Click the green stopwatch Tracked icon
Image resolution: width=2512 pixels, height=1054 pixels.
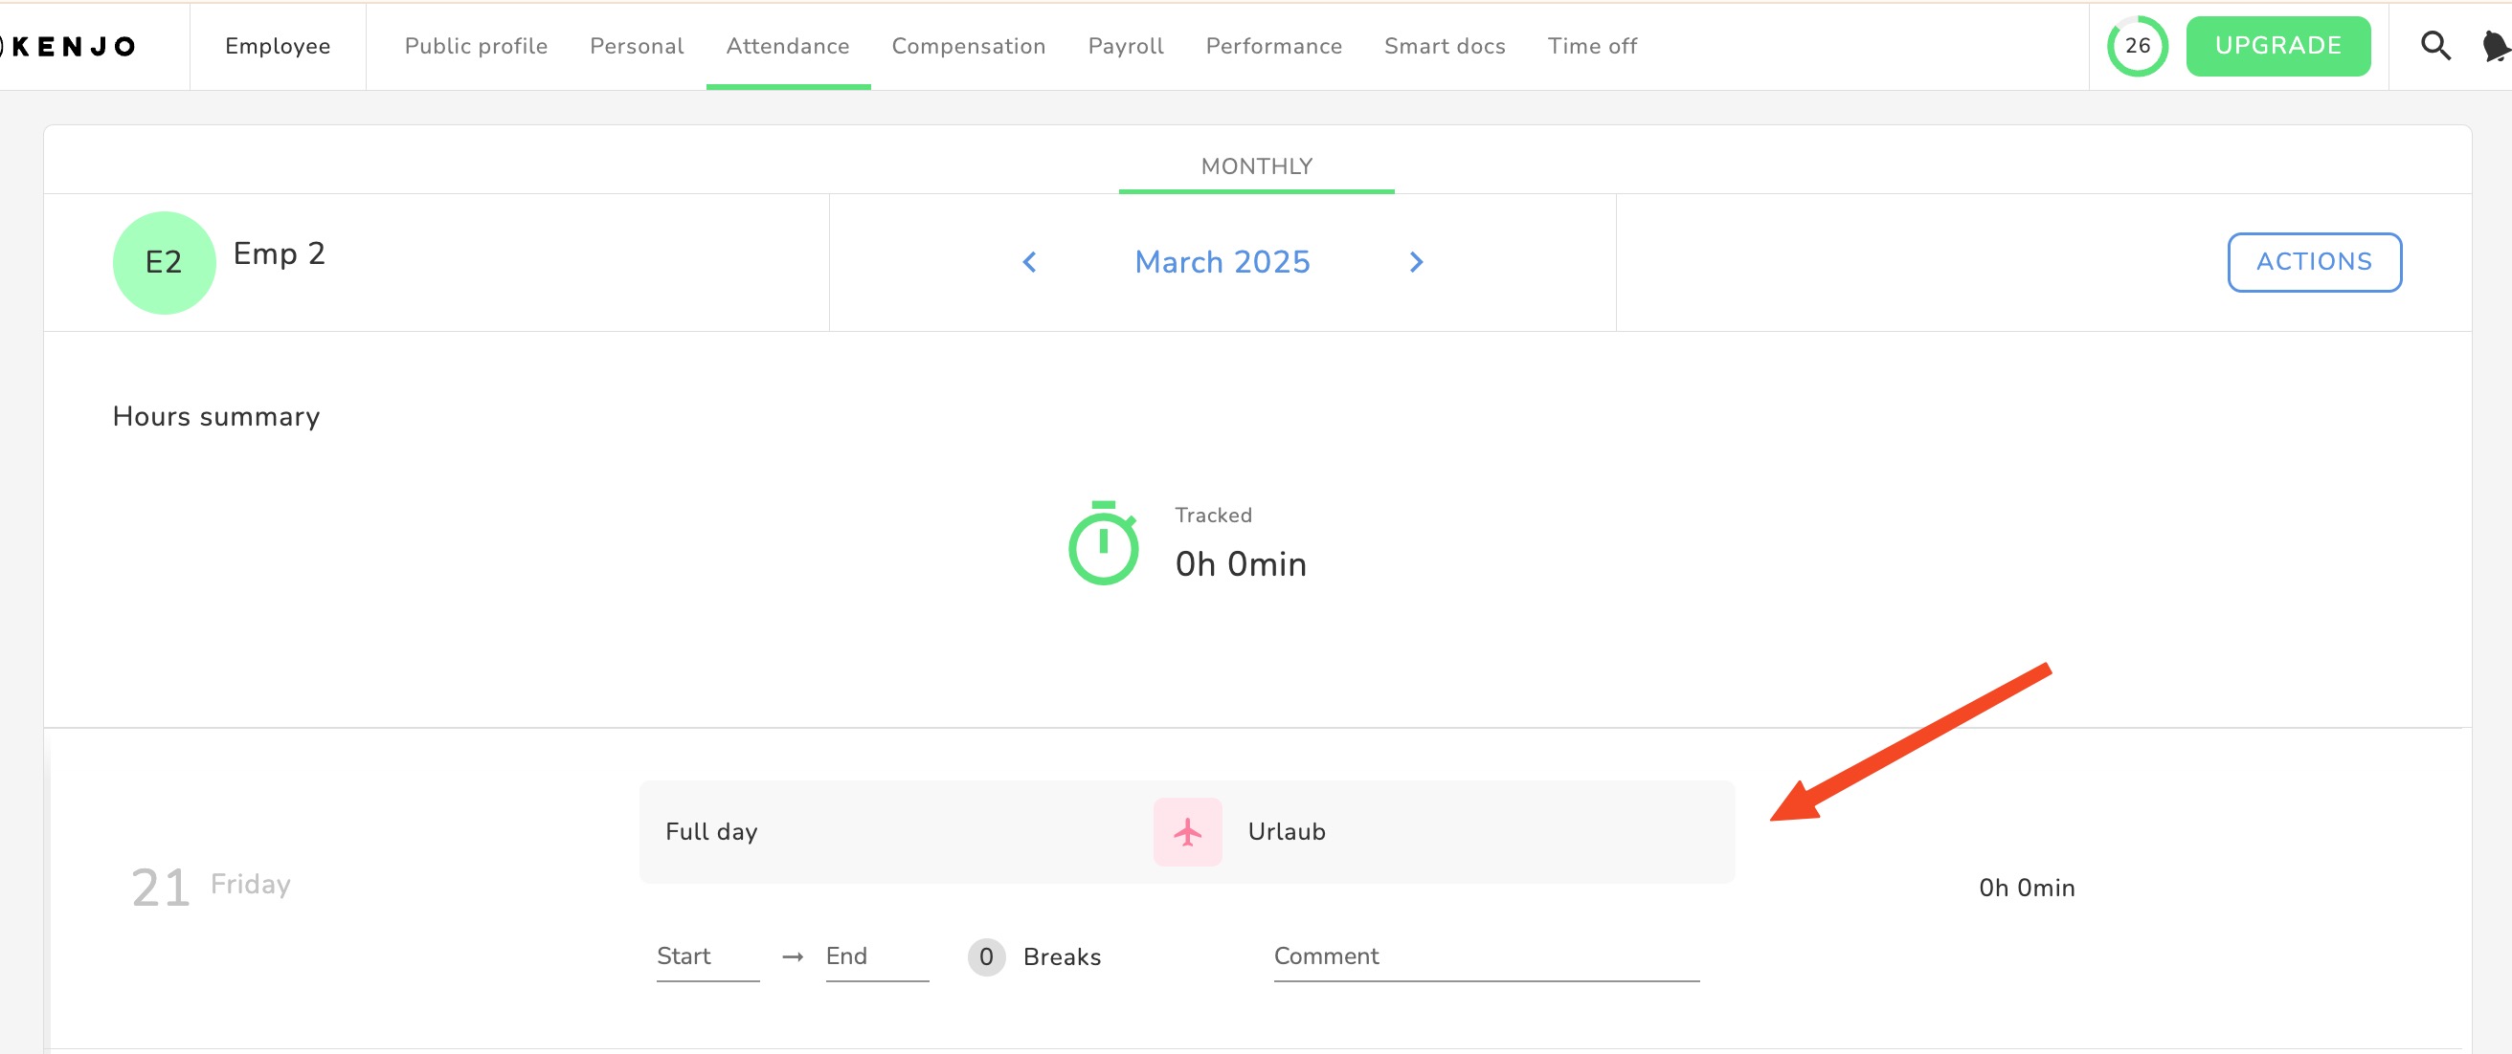pyautogui.click(x=1103, y=543)
